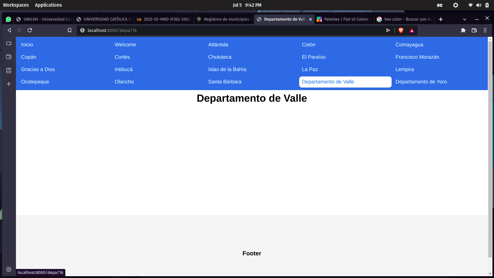
Task: Switch to the Registros de municipios tab
Action: (x=224, y=19)
